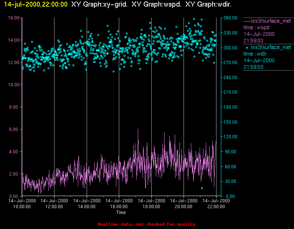Click the 330.00 label on the wind direction axis
294x229 pixels.
230,33
